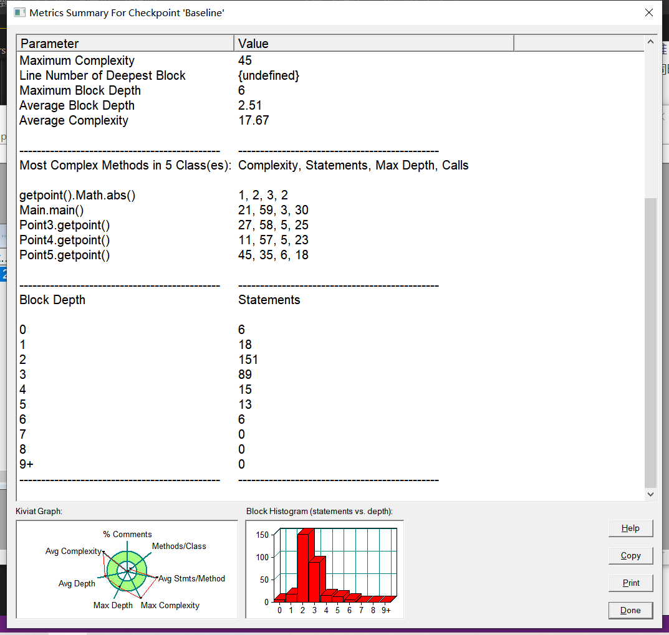Click the value 151 for depth 2

[248, 360]
